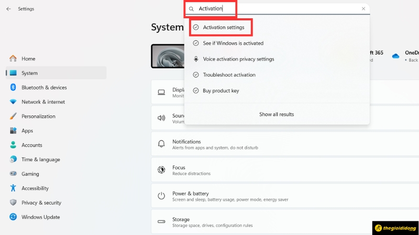Select Buy product key result
The image size is (419, 235).
[x=277, y=90]
